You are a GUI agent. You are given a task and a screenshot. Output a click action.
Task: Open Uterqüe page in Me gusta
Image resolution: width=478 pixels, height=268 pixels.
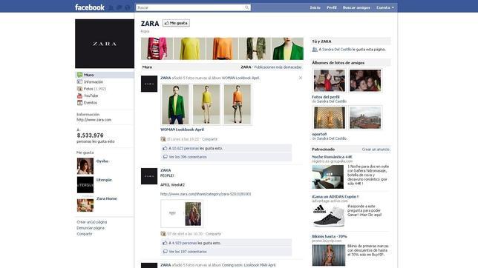coord(104,180)
